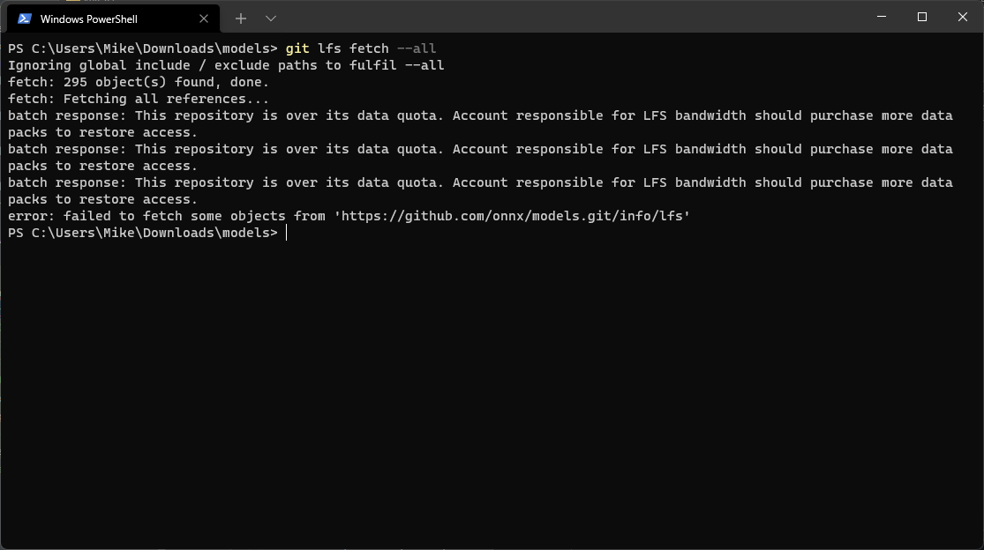The image size is (984, 550).
Task: Click the '--all' argument highlighted in gray
Action: point(417,48)
